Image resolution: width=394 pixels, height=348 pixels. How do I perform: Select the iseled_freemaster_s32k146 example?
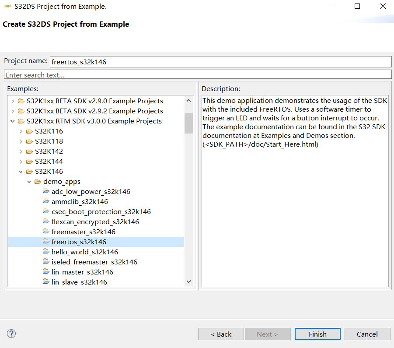(x=94, y=262)
